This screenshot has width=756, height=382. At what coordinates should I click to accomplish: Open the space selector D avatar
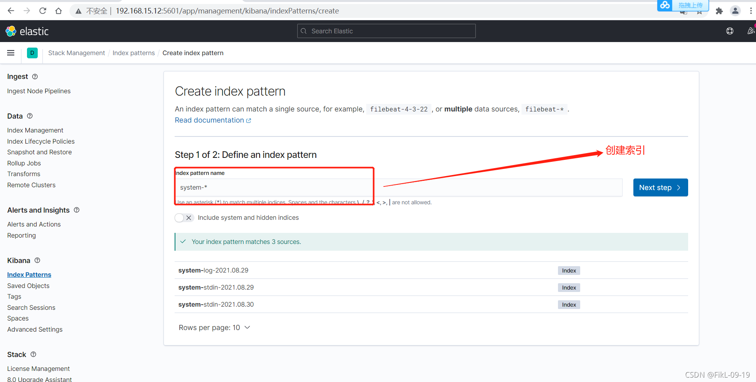click(32, 53)
